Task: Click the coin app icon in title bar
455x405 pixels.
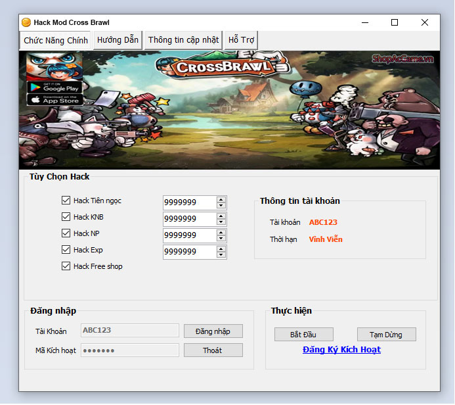Action: [x=26, y=22]
